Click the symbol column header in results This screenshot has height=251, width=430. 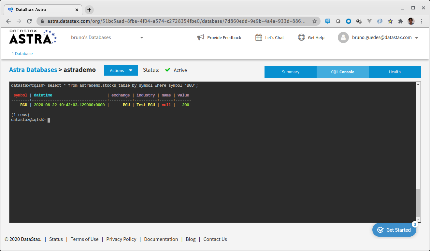[x=20, y=95]
